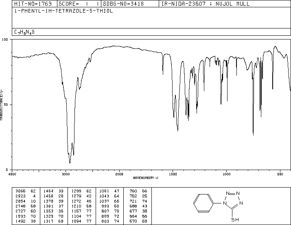Select peak table entry 2923
This screenshot has height=225, width=291.
(x=20, y=196)
